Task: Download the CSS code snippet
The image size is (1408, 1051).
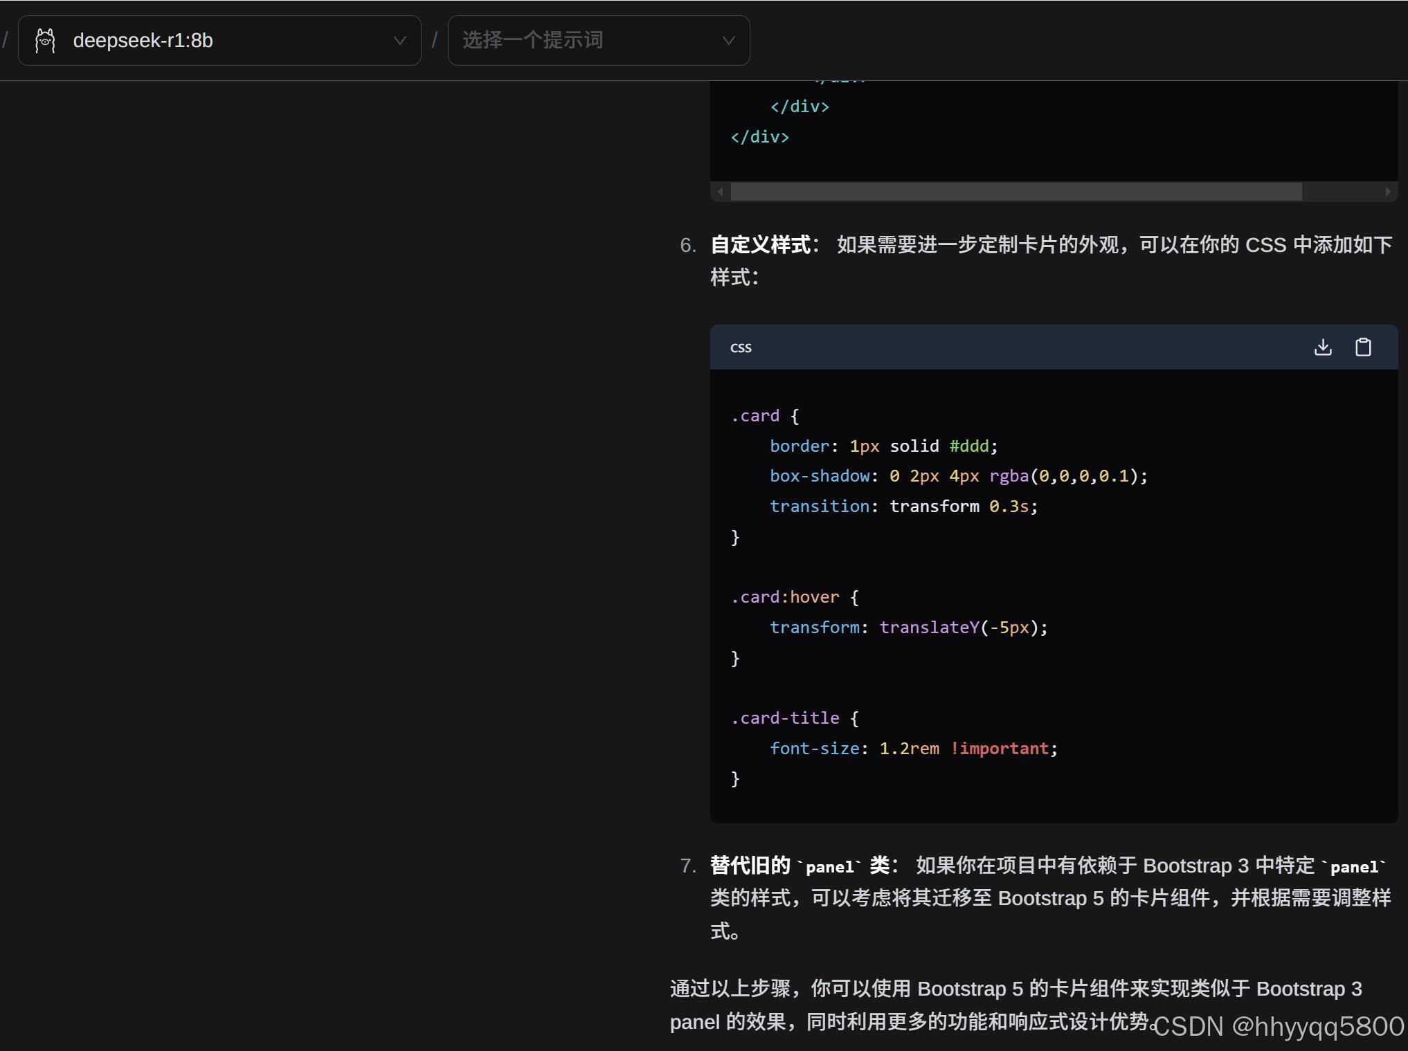Action: [1323, 347]
